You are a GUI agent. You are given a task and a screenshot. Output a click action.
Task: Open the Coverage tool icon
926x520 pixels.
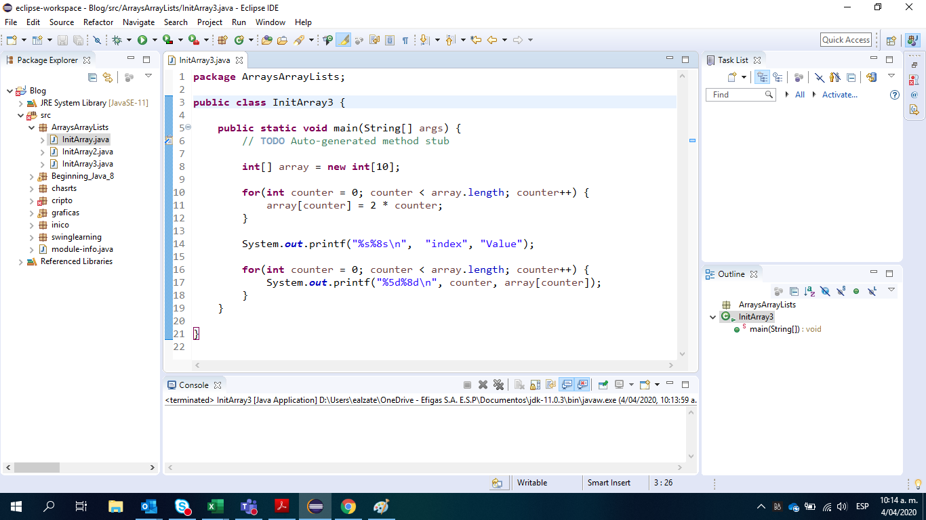coord(167,39)
